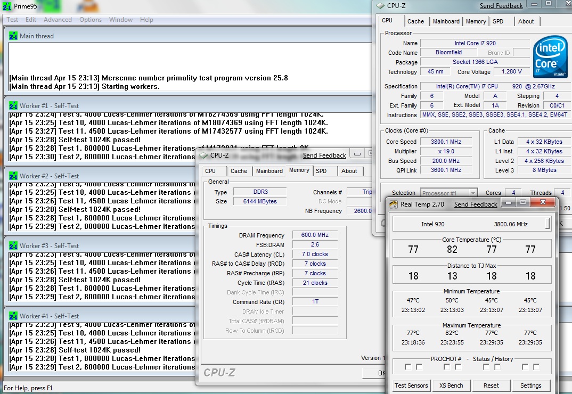The image size is (572, 394).
Task: Click the Multiplier x 19.0 value
Action: (x=446, y=151)
